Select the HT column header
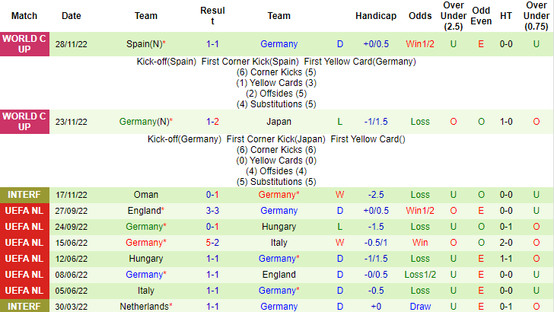 (505, 15)
